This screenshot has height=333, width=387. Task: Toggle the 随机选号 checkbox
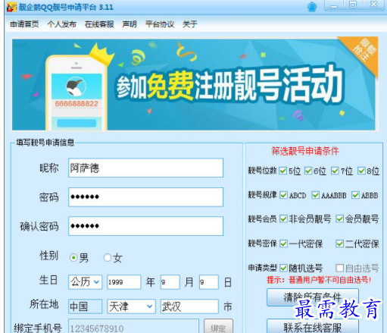click(283, 268)
